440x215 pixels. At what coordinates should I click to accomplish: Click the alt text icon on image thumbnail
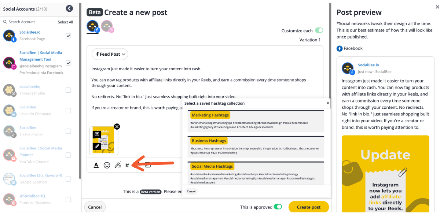click(97, 134)
